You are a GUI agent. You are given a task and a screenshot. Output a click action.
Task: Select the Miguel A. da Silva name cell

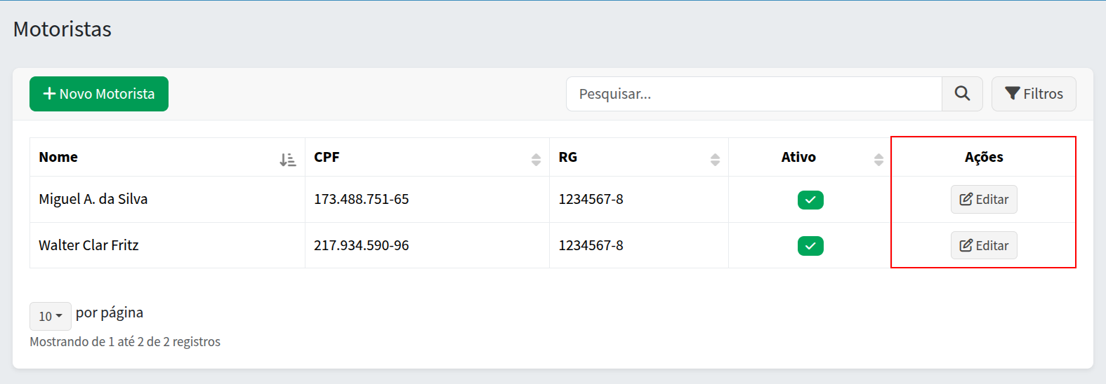[93, 199]
